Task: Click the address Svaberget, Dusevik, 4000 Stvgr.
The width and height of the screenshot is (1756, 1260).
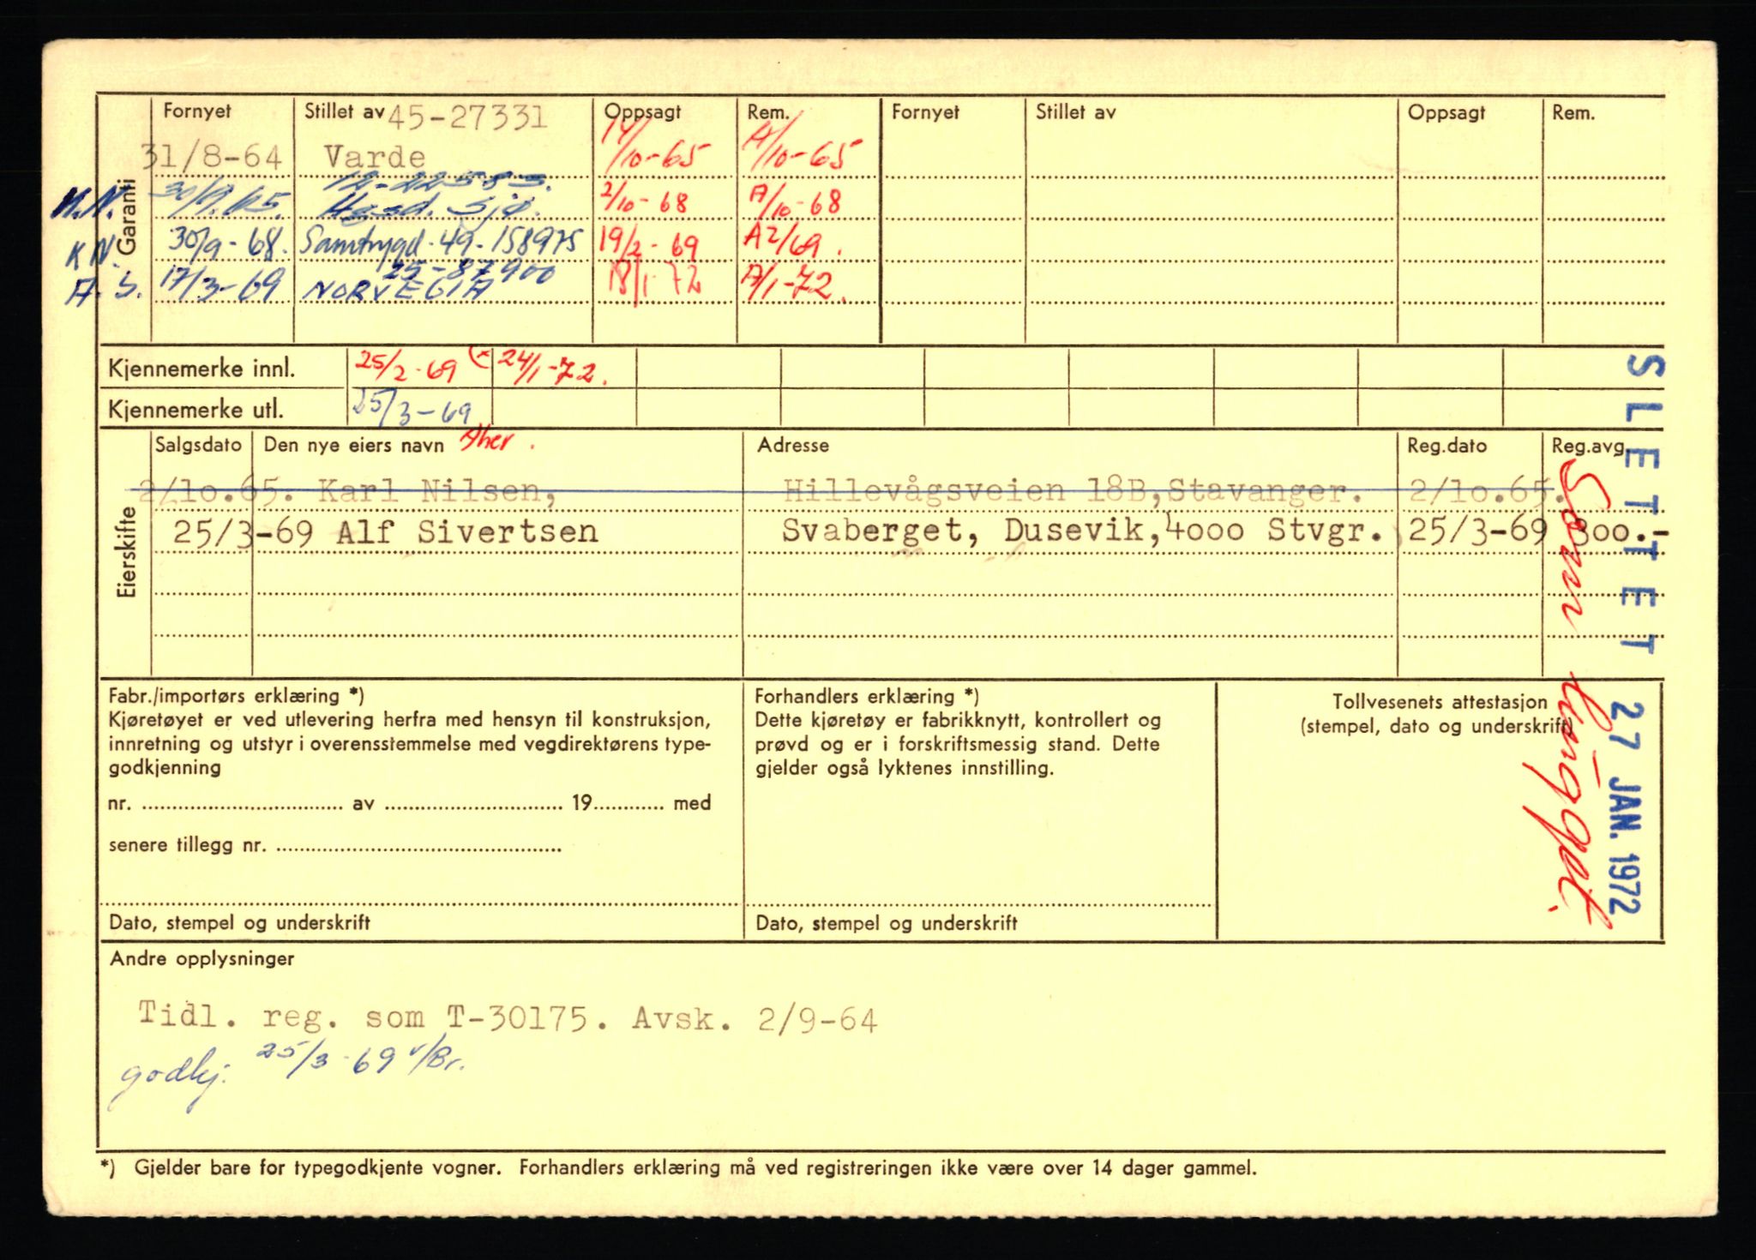Action: pos(1081,531)
